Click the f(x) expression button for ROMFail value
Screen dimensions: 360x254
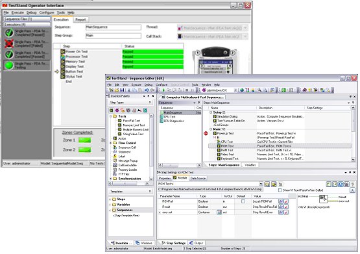[281, 201]
